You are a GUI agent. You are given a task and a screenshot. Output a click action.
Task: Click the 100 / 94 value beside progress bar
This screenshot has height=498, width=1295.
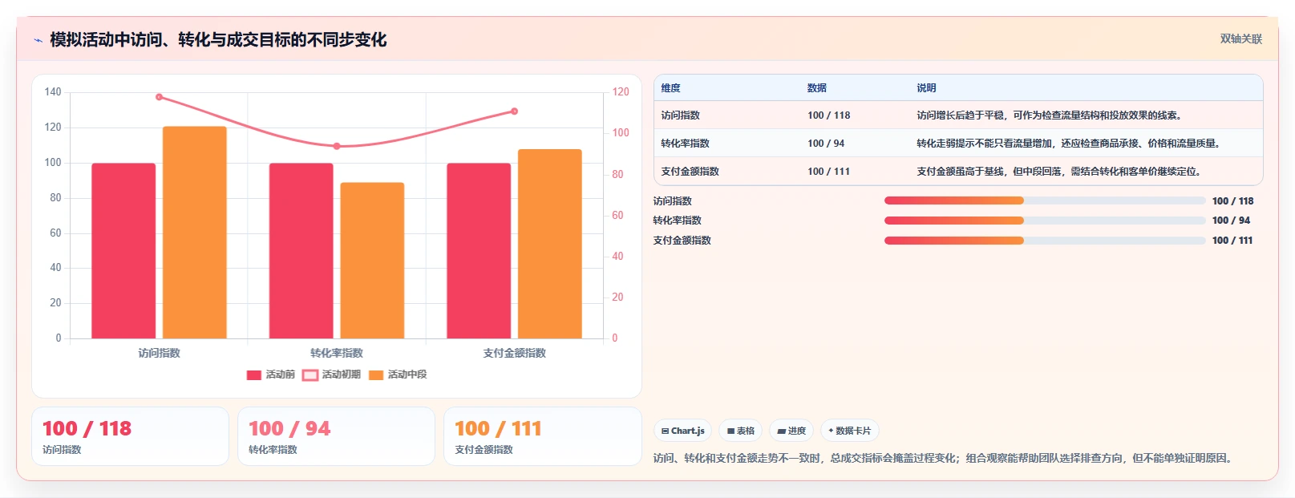tap(1232, 221)
